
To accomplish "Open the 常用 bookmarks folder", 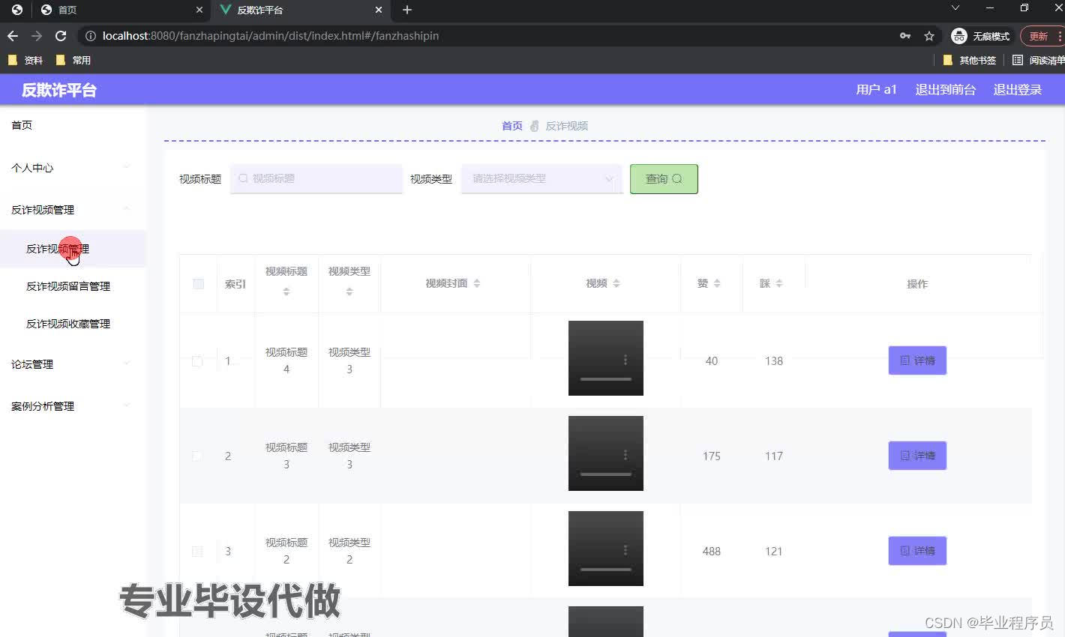I will tap(73, 60).
